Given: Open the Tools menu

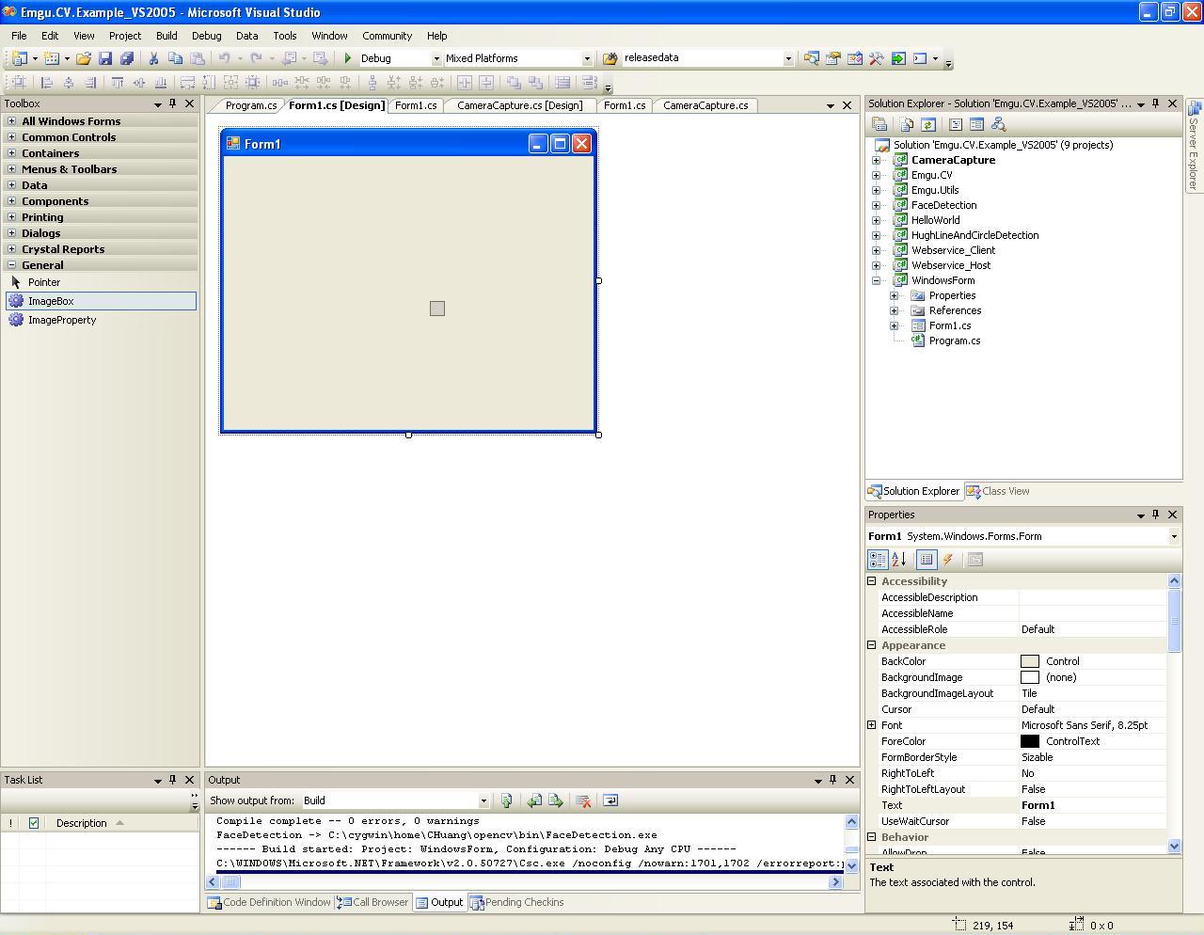Looking at the screenshot, I should coord(285,36).
